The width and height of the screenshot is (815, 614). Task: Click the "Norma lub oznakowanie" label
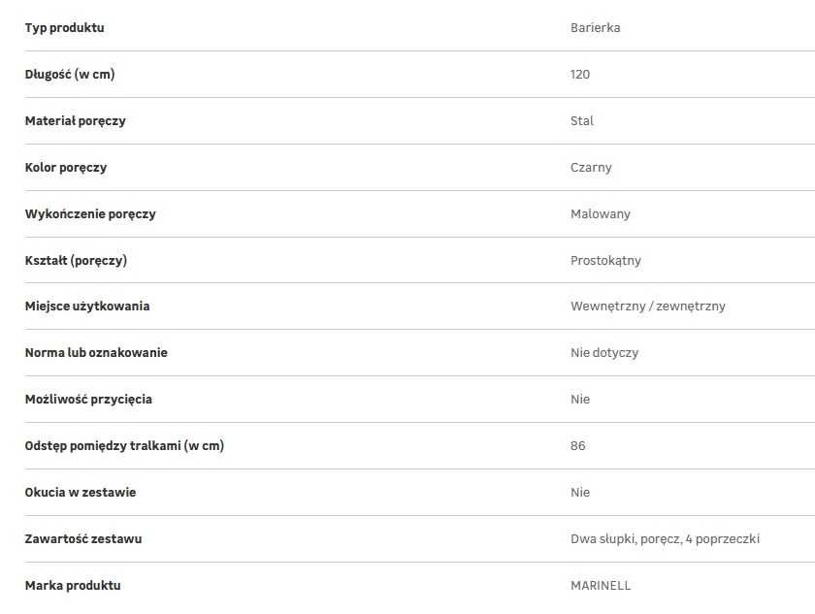[x=96, y=353]
